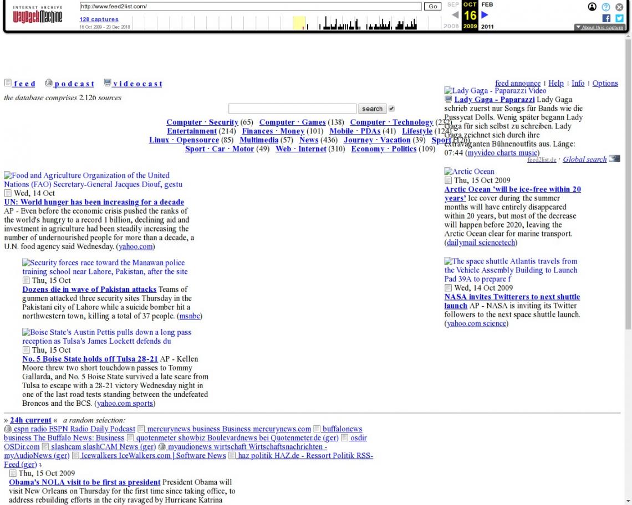Click the 2011 year in timeline
The height and width of the screenshot is (505, 632).
487,27
